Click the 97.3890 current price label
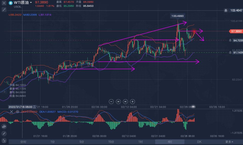Image resolution: width=243 pixels, height=145 pixels. 236,31
